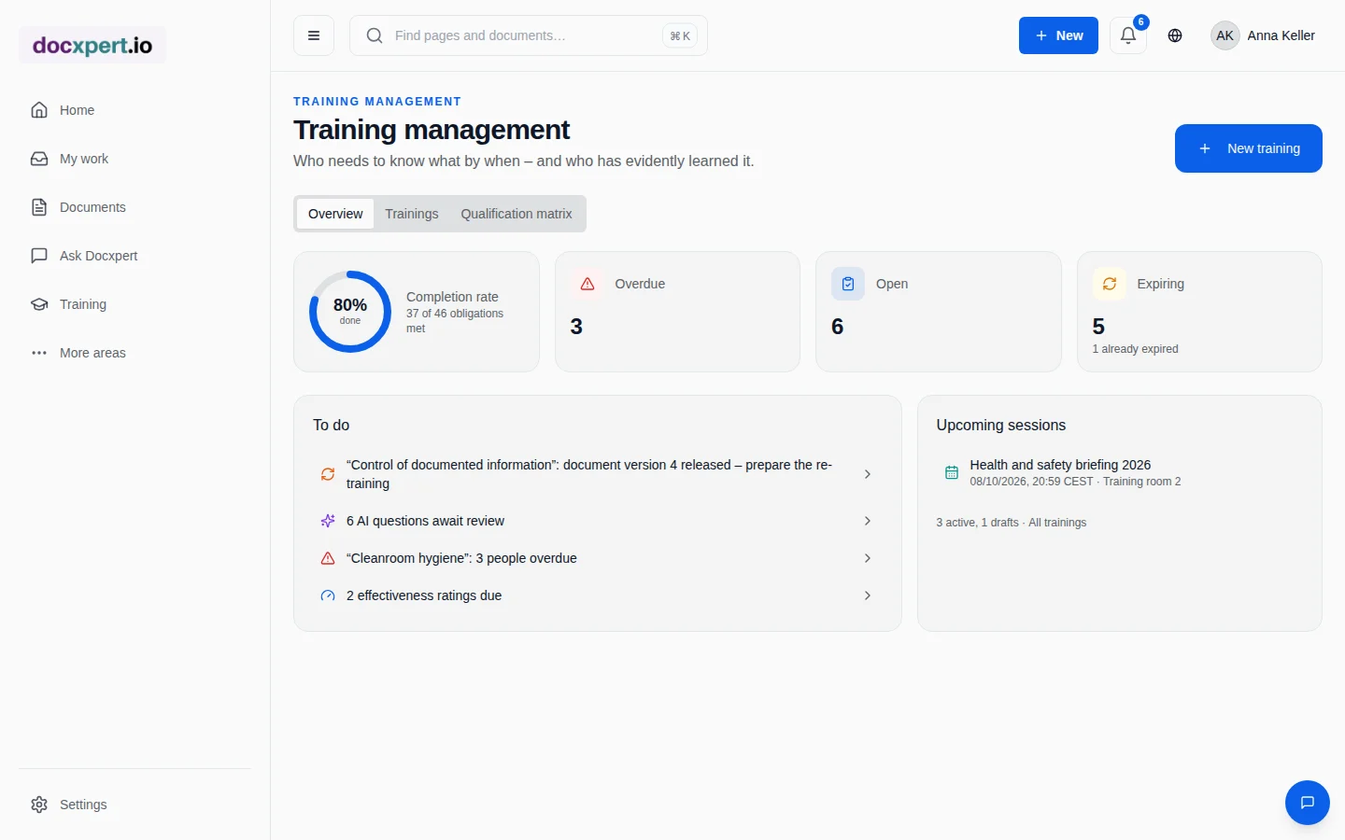Viewport: 1345px width, 840px height.
Task: Switch to the Overview tab
Action: [335, 214]
